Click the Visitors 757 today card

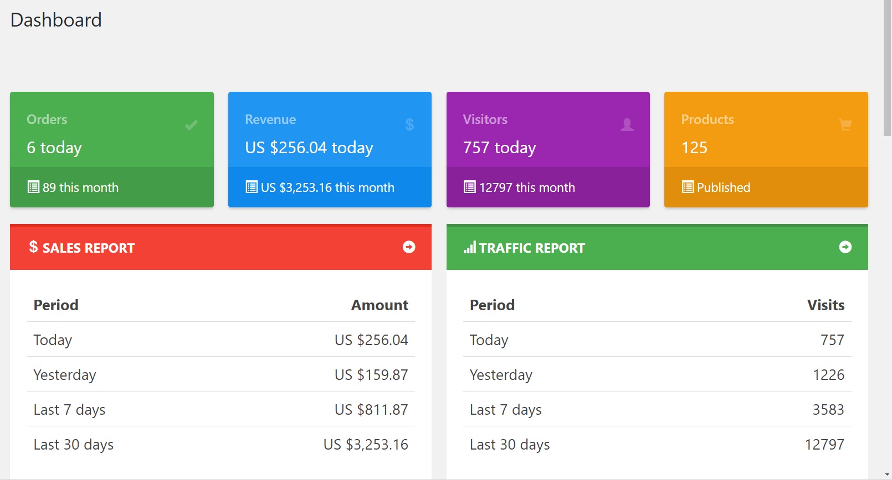[x=547, y=138]
